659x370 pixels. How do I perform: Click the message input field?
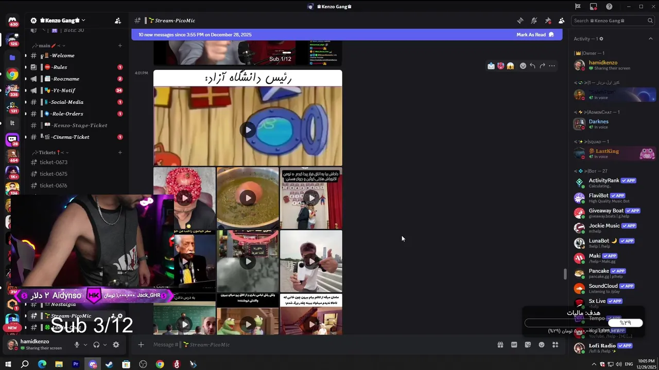point(319,345)
